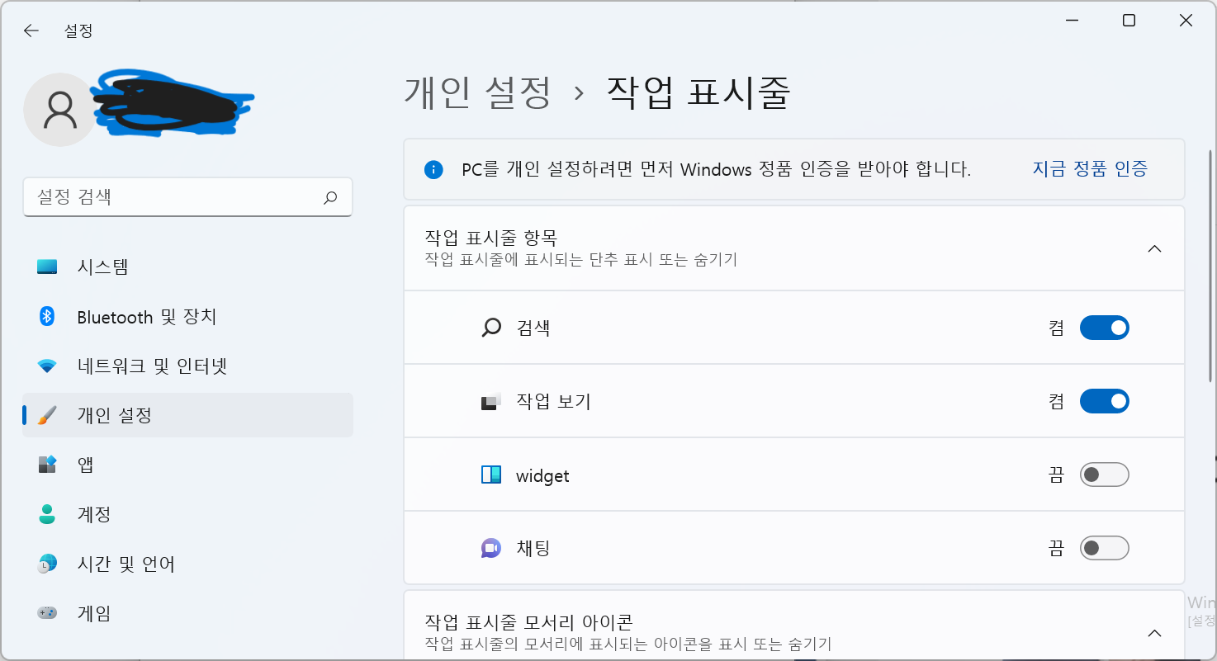Click the widget icon in taskbar items
The width and height of the screenshot is (1217, 661).
pyautogui.click(x=491, y=475)
